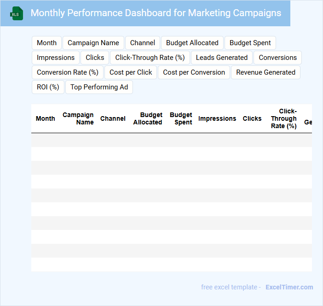Choose the Conversion Rate (%) tag
323x306 pixels.
(68, 72)
